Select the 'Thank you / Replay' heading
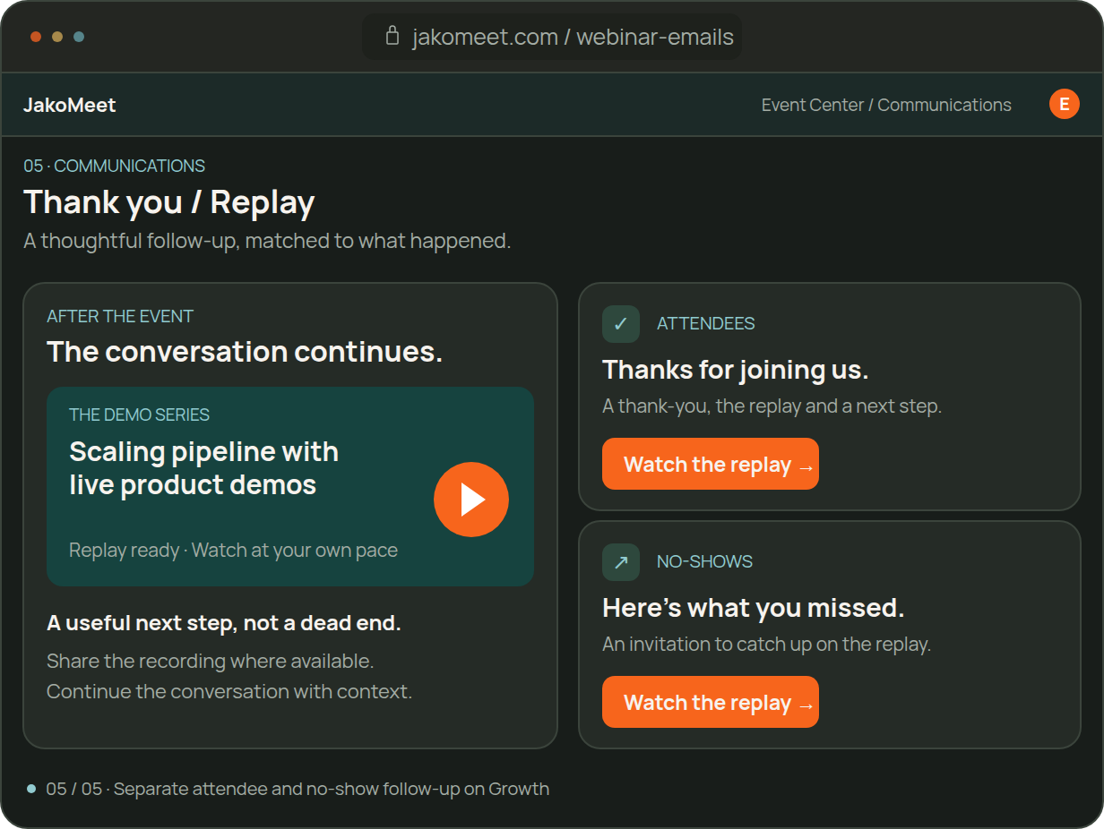Viewport: 1104px width, 829px height. point(169,202)
